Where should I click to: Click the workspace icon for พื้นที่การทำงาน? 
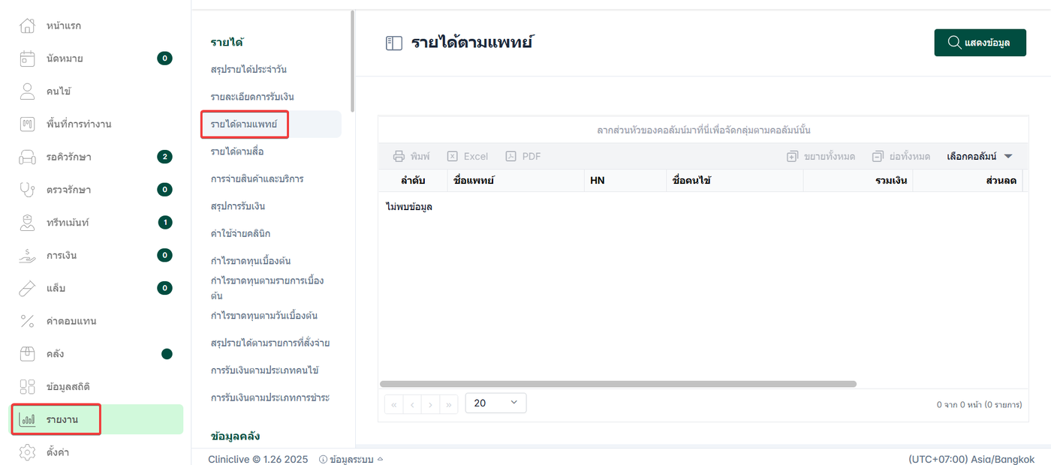pyautogui.click(x=27, y=124)
